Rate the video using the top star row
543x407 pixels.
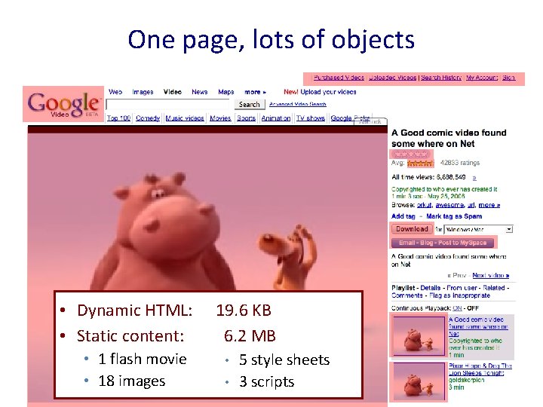click(411, 155)
